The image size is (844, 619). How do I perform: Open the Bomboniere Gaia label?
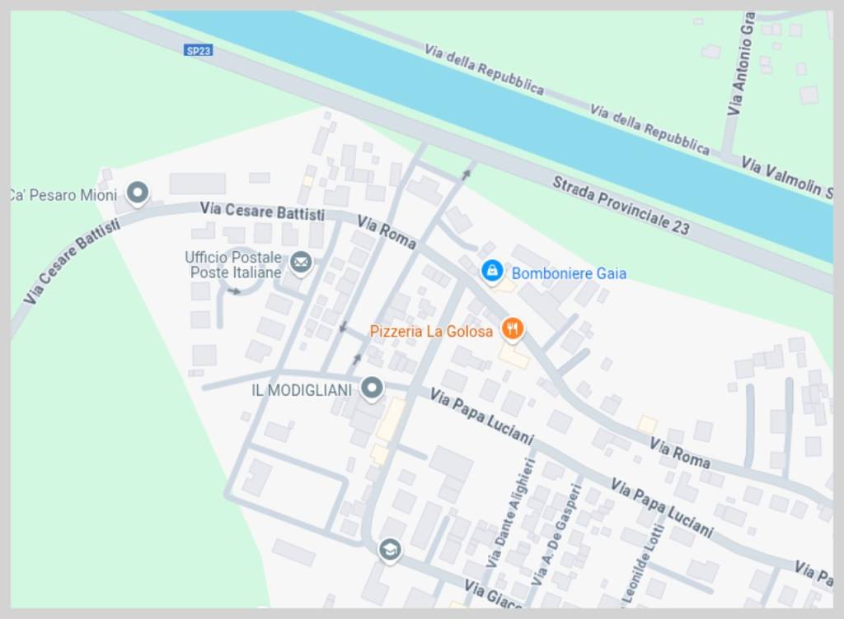[569, 273]
